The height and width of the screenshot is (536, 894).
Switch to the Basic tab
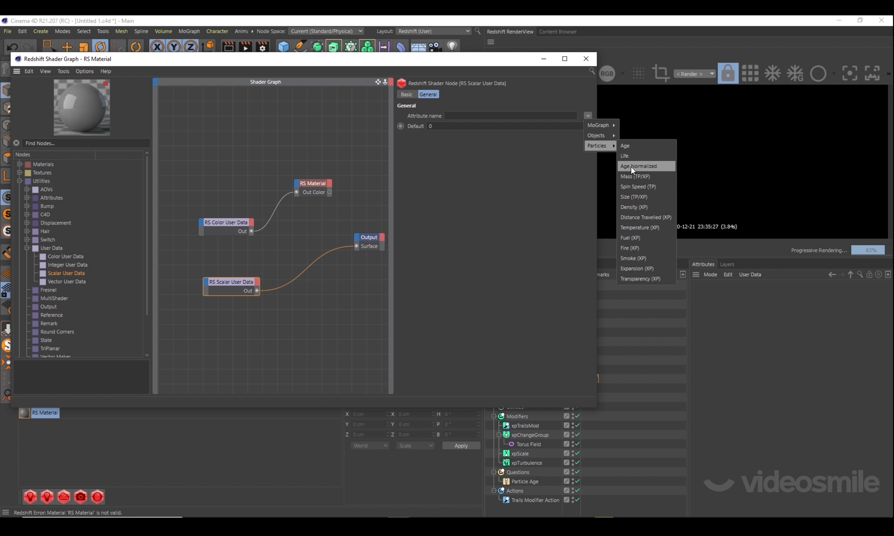[406, 95]
